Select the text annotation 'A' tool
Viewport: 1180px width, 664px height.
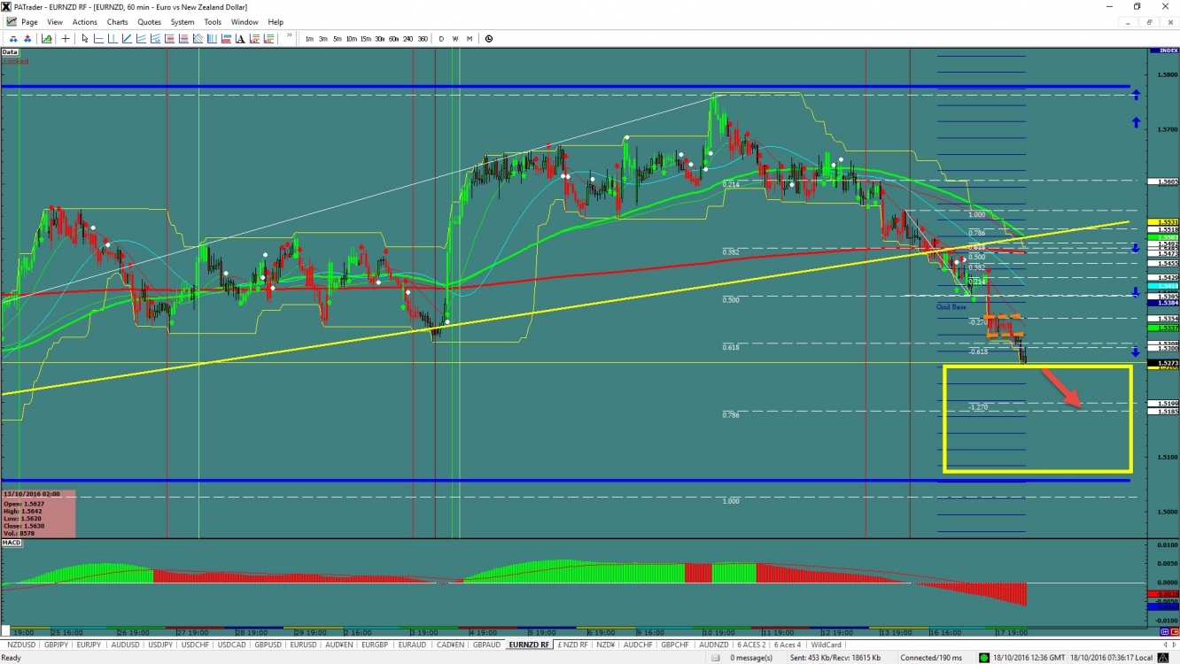(x=240, y=39)
